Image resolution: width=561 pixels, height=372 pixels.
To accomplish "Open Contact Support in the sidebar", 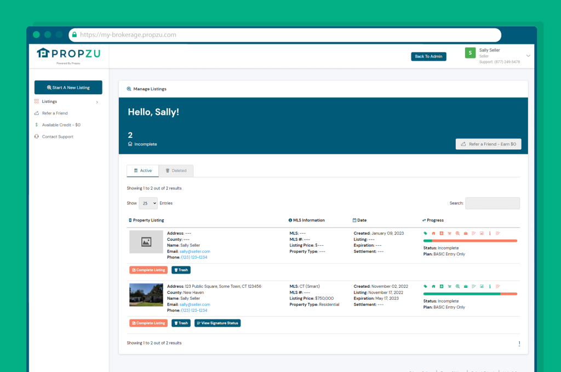I will coord(58,137).
